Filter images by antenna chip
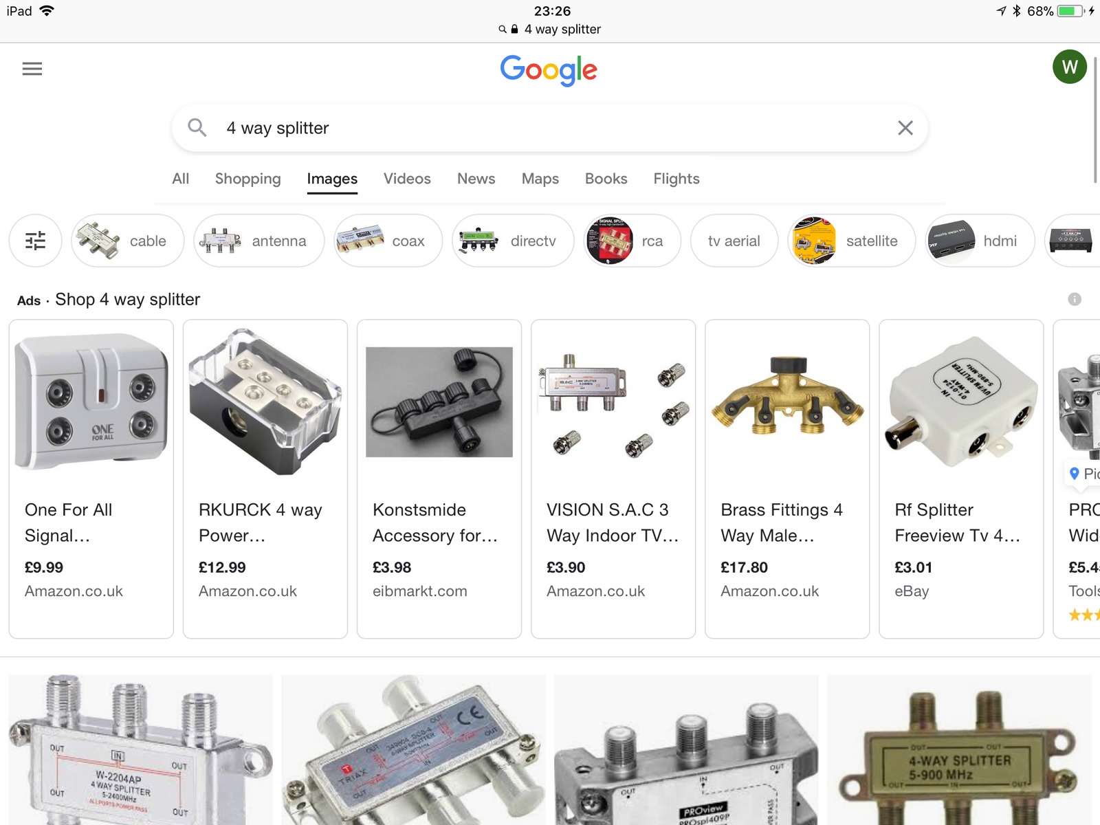The height and width of the screenshot is (825, 1100). click(258, 241)
